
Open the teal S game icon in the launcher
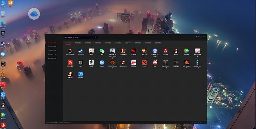197,63
